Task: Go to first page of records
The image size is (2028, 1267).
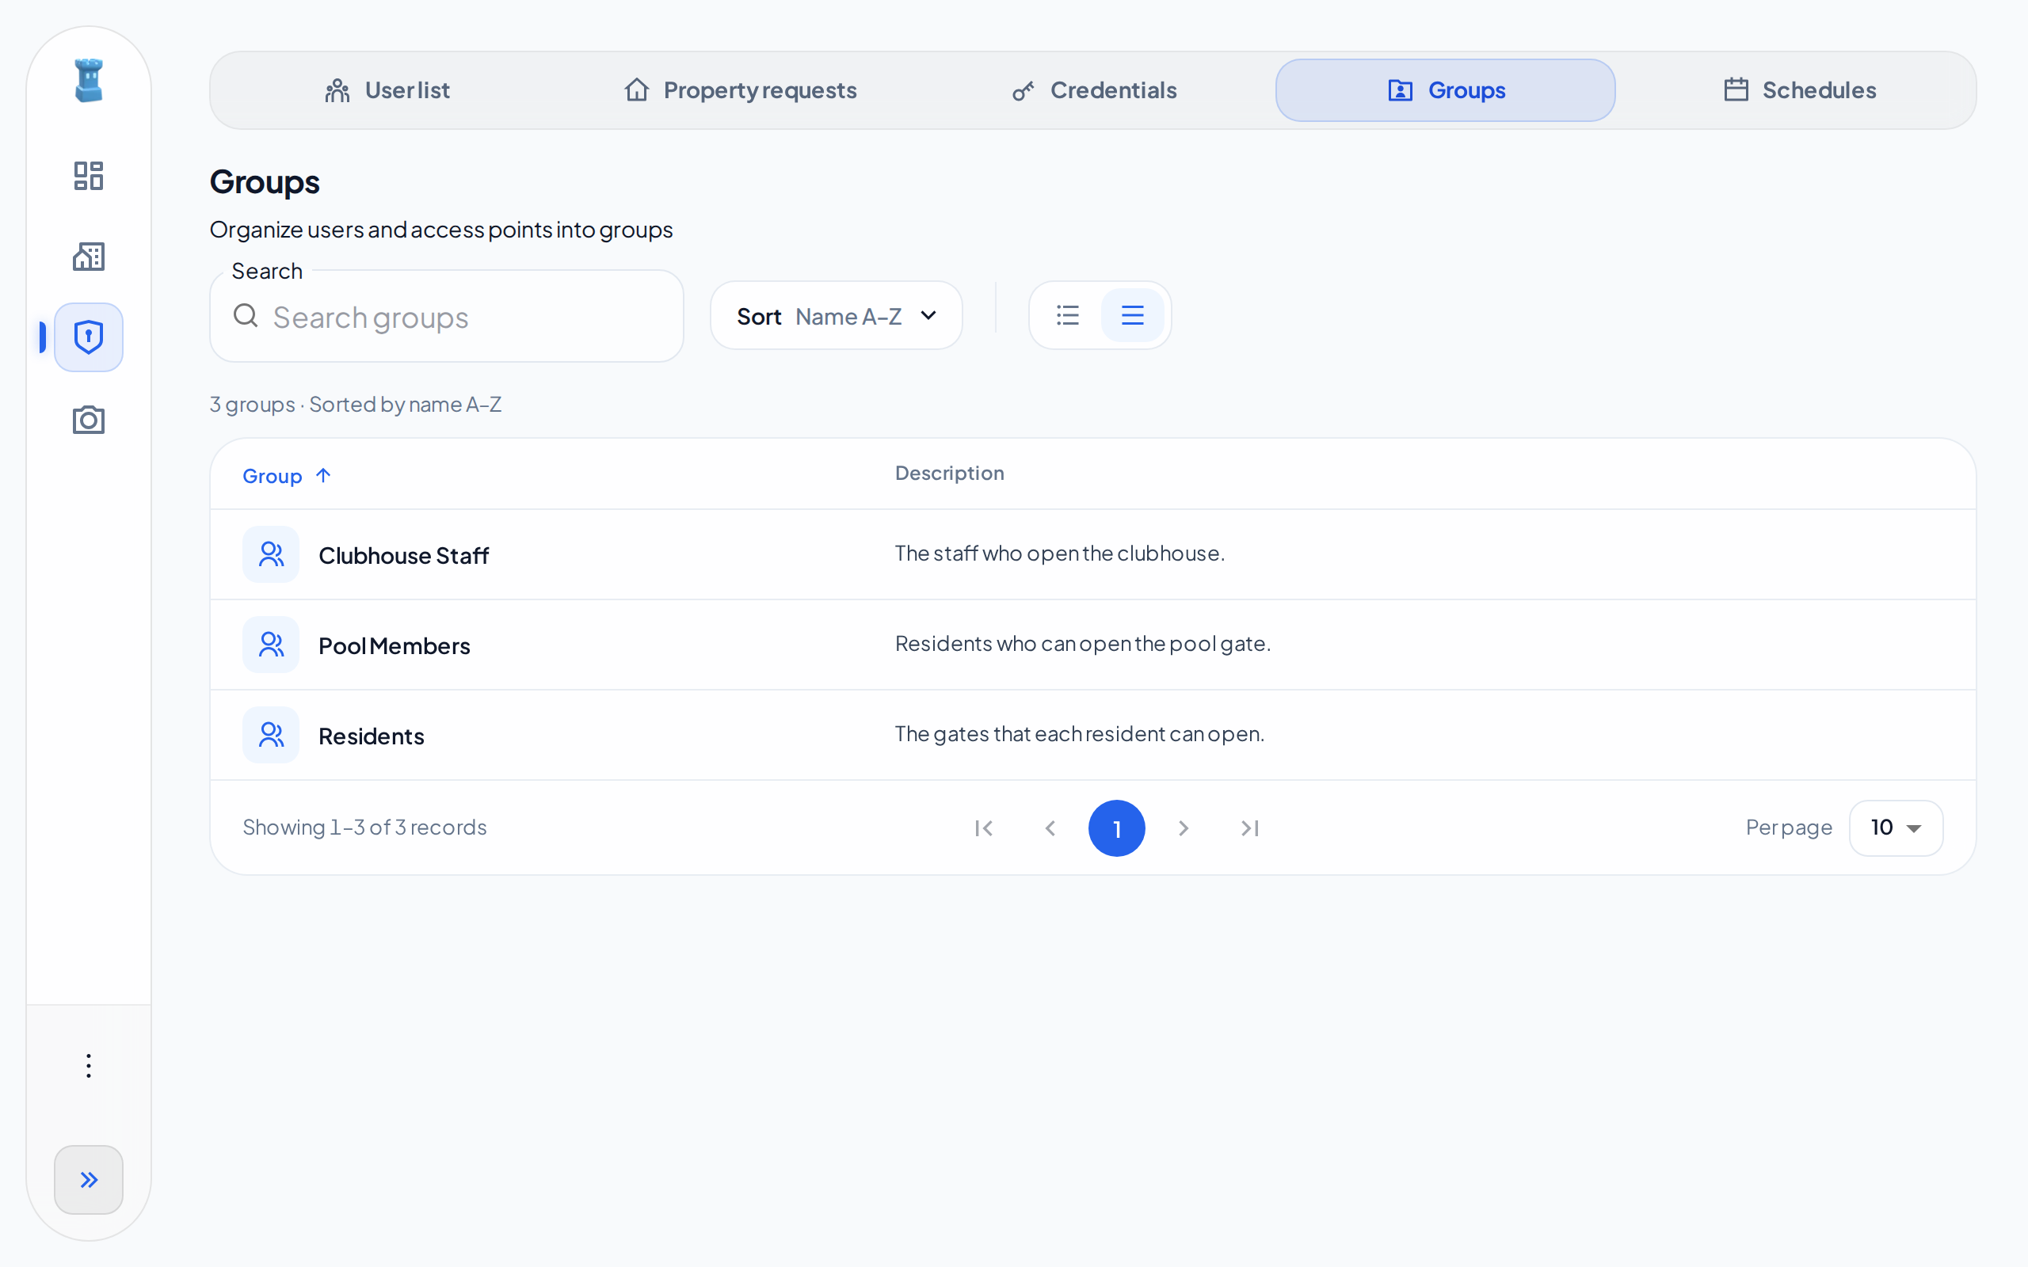Action: (984, 829)
